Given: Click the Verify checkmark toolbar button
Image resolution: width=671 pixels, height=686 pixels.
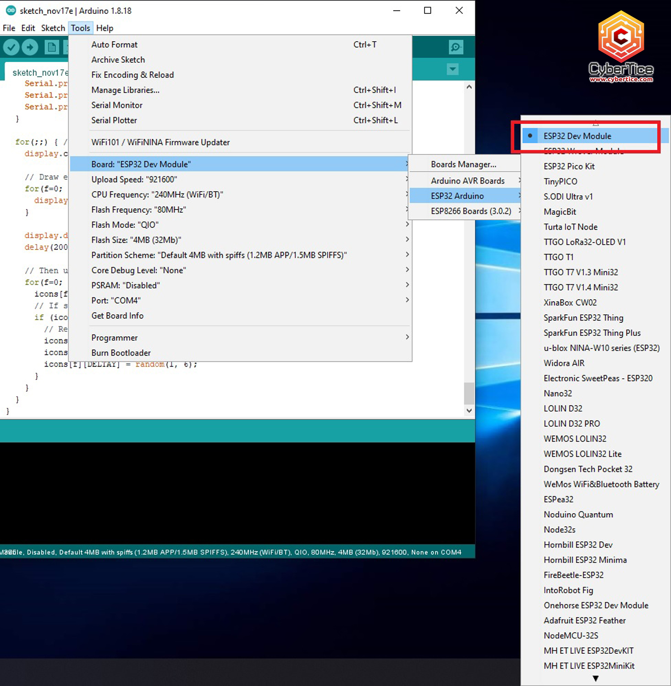Looking at the screenshot, I should [11, 47].
